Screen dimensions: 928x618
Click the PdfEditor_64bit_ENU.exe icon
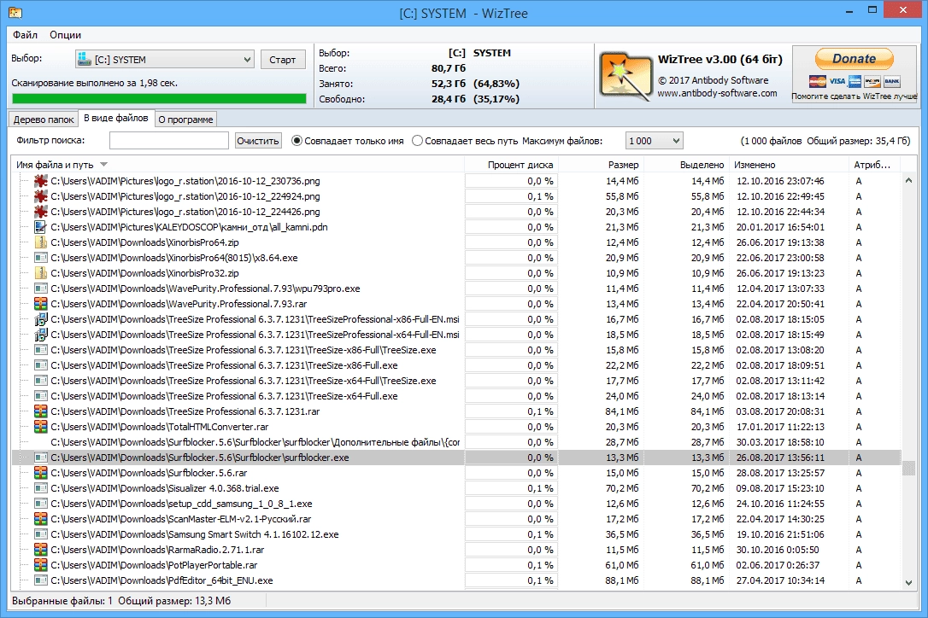click(41, 580)
